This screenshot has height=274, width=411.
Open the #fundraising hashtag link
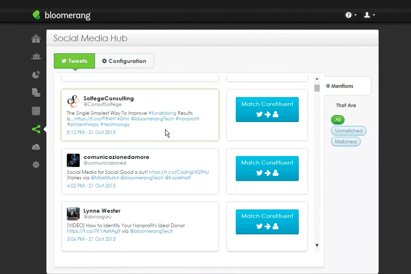(x=162, y=113)
